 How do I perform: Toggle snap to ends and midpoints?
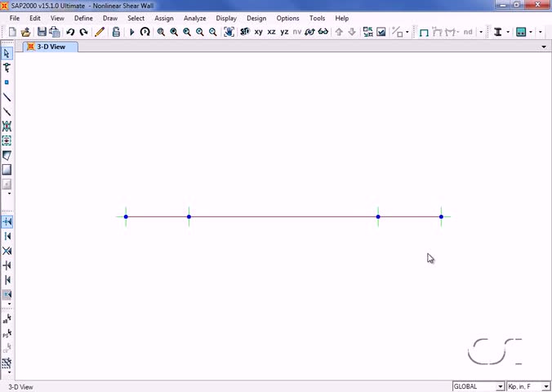click(x=7, y=236)
